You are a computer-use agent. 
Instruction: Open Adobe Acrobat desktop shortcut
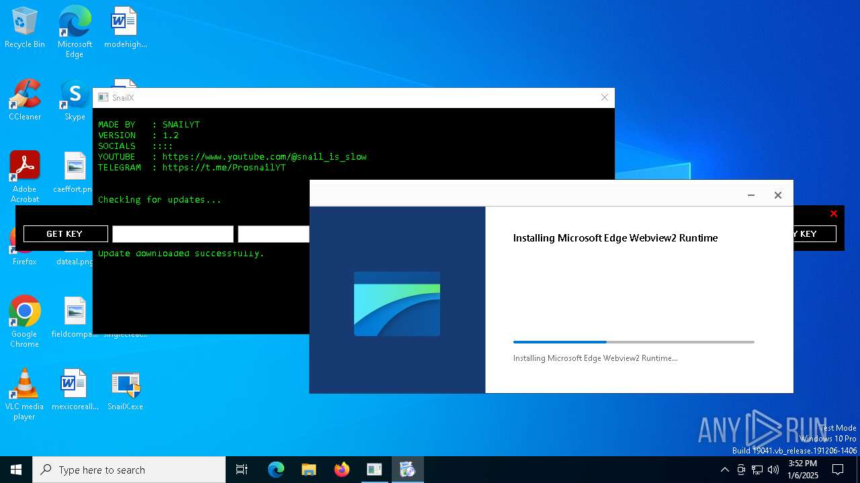[25, 176]
